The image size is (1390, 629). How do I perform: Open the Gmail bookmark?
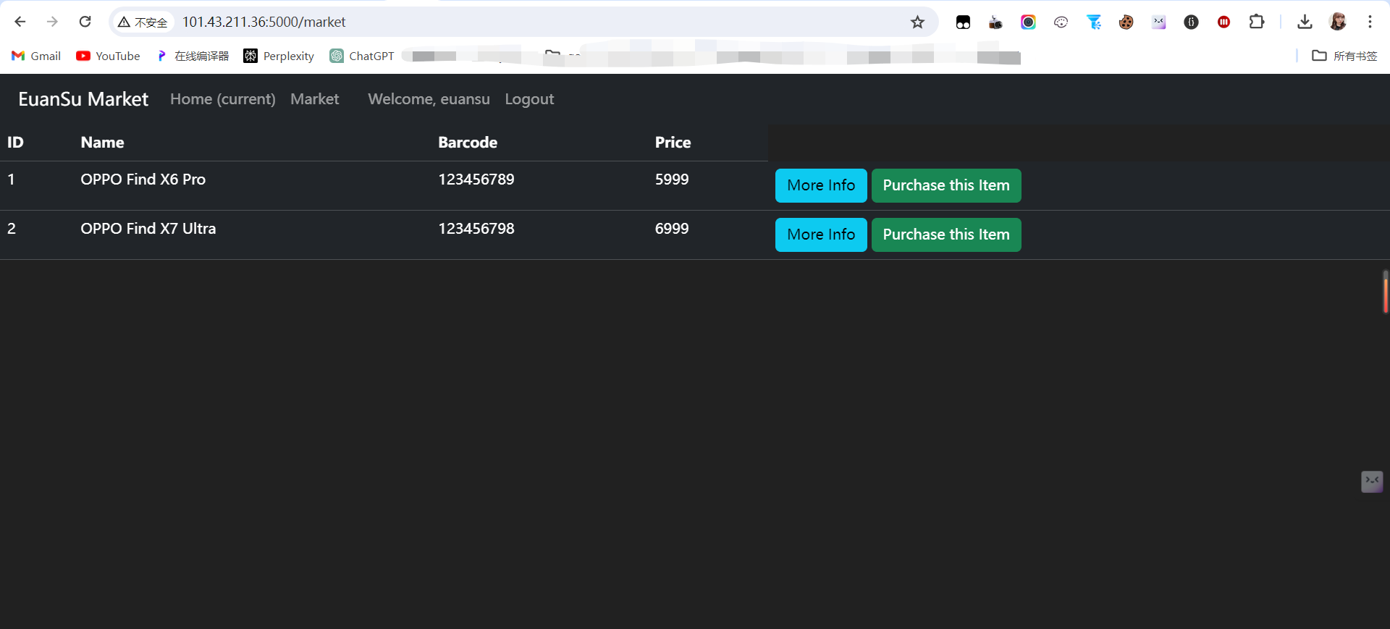pos(36,56)
